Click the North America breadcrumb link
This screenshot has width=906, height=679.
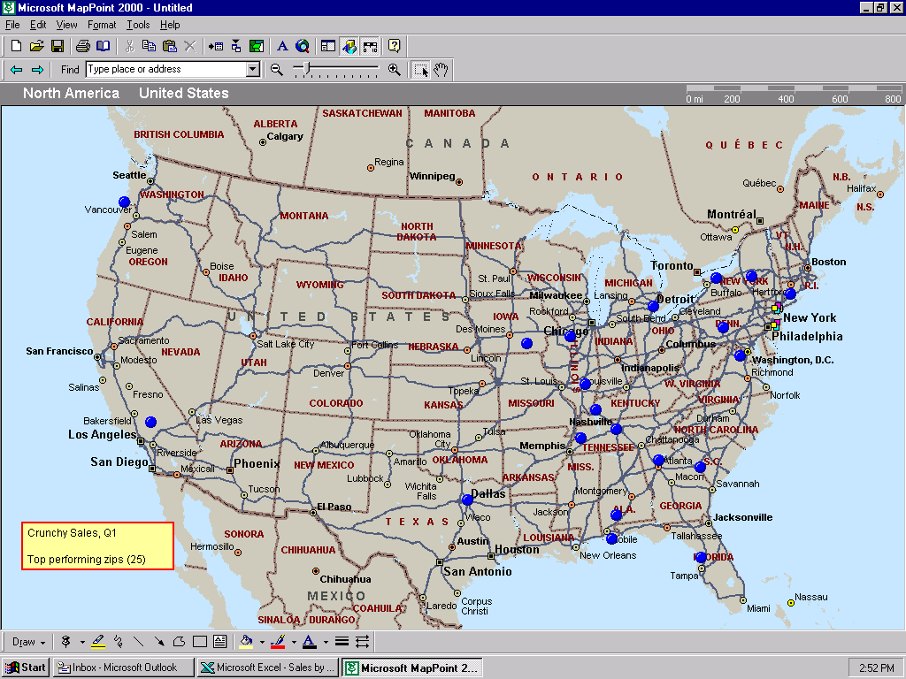point(71,94)
